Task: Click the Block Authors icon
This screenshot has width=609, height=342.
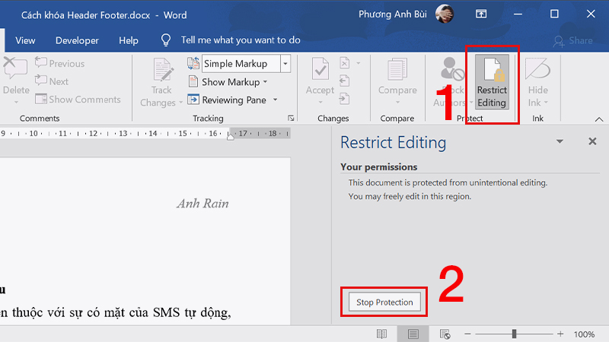Action: click(x=452, y=69)
